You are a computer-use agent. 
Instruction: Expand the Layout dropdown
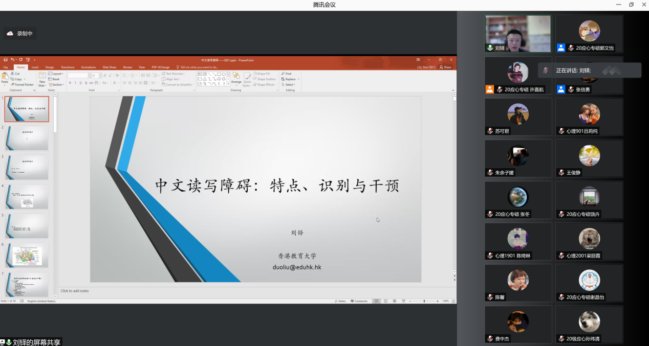57,74
